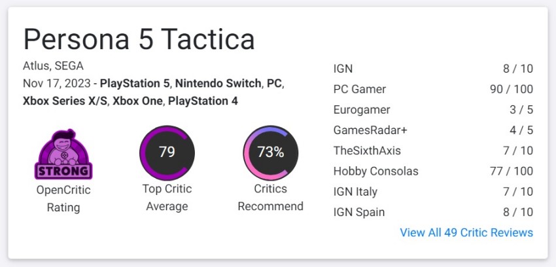Click the Critics Recommend 73% circle
556x267 pixels.
click(x=271, y=152)
